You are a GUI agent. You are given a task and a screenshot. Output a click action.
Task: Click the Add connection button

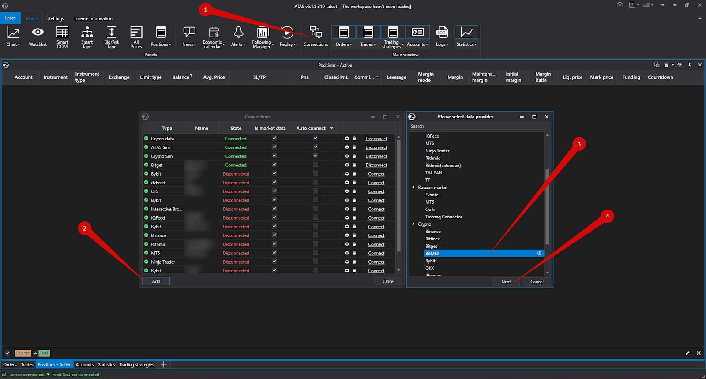pyautogui.click(x=156, y=281)
